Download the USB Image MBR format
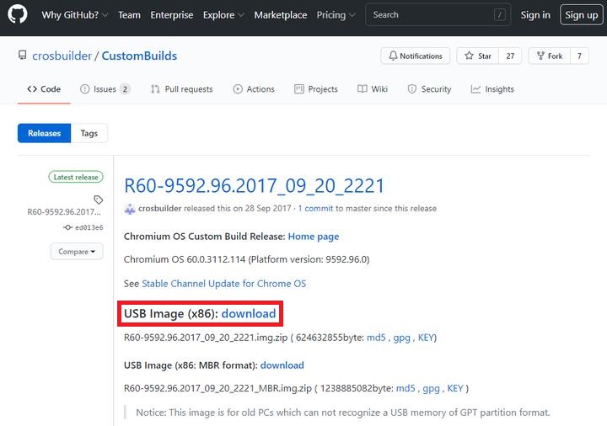 [282, 365]
